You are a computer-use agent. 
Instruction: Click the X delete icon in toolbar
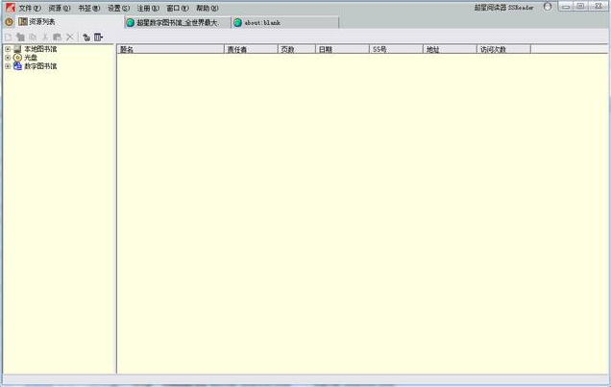click(70, 37)
